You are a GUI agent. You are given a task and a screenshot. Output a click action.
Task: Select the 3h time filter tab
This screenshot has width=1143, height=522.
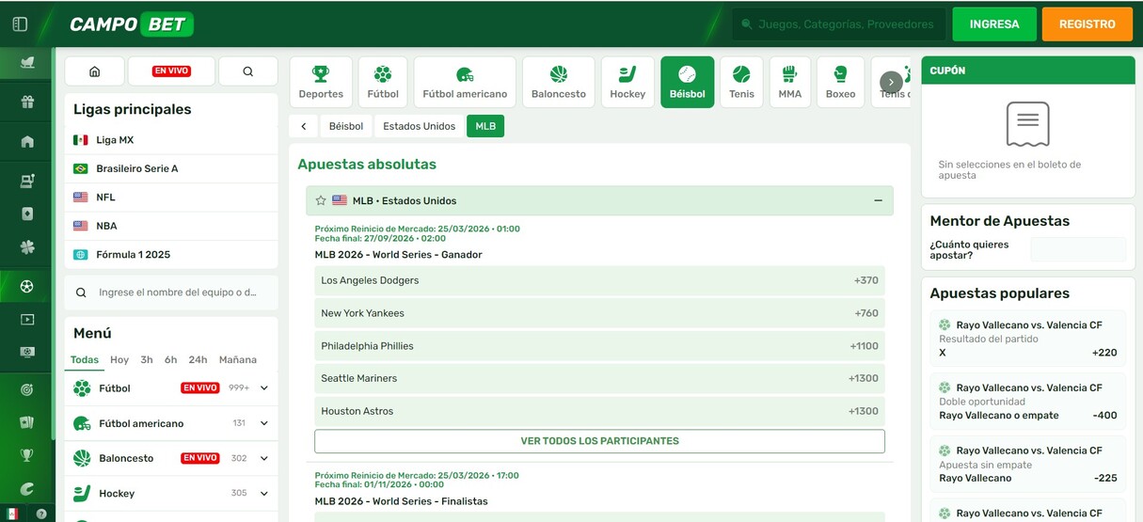[147, 359]
